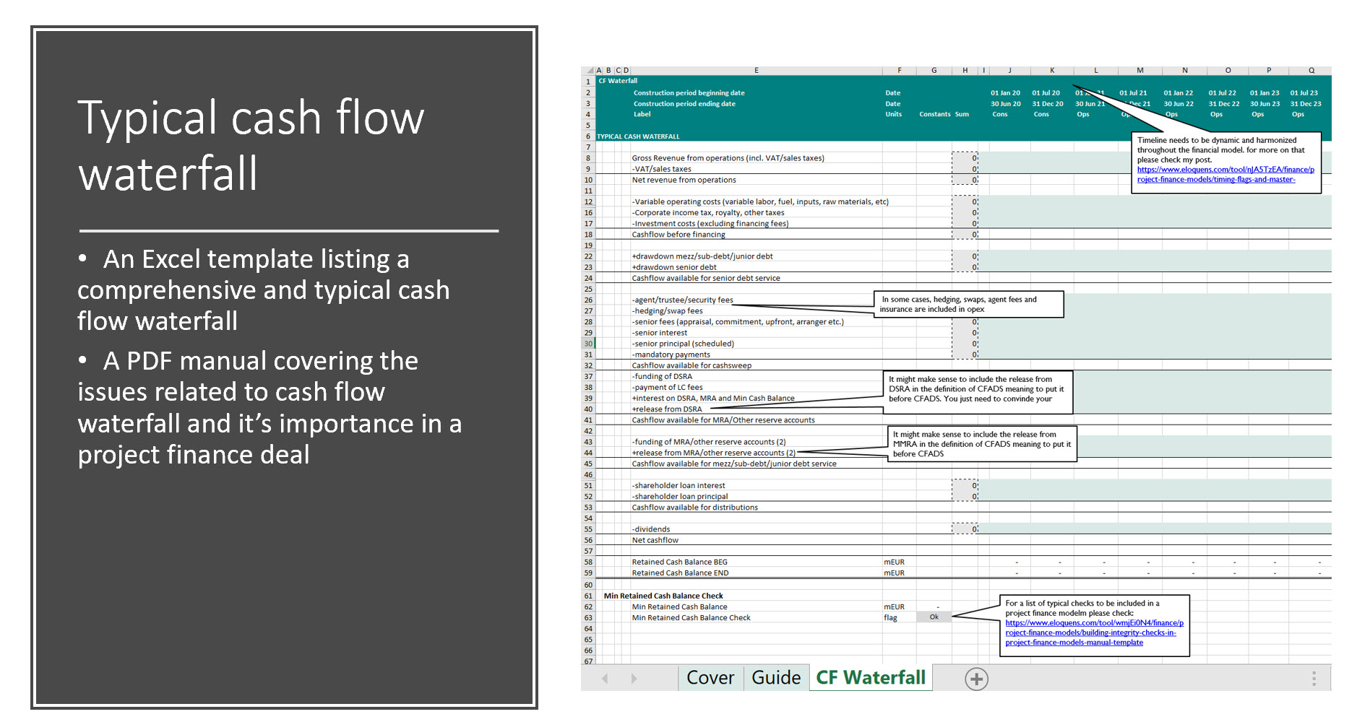Click the add new sheet plus icon
The image size is (1370, 722).
point(976,679)
